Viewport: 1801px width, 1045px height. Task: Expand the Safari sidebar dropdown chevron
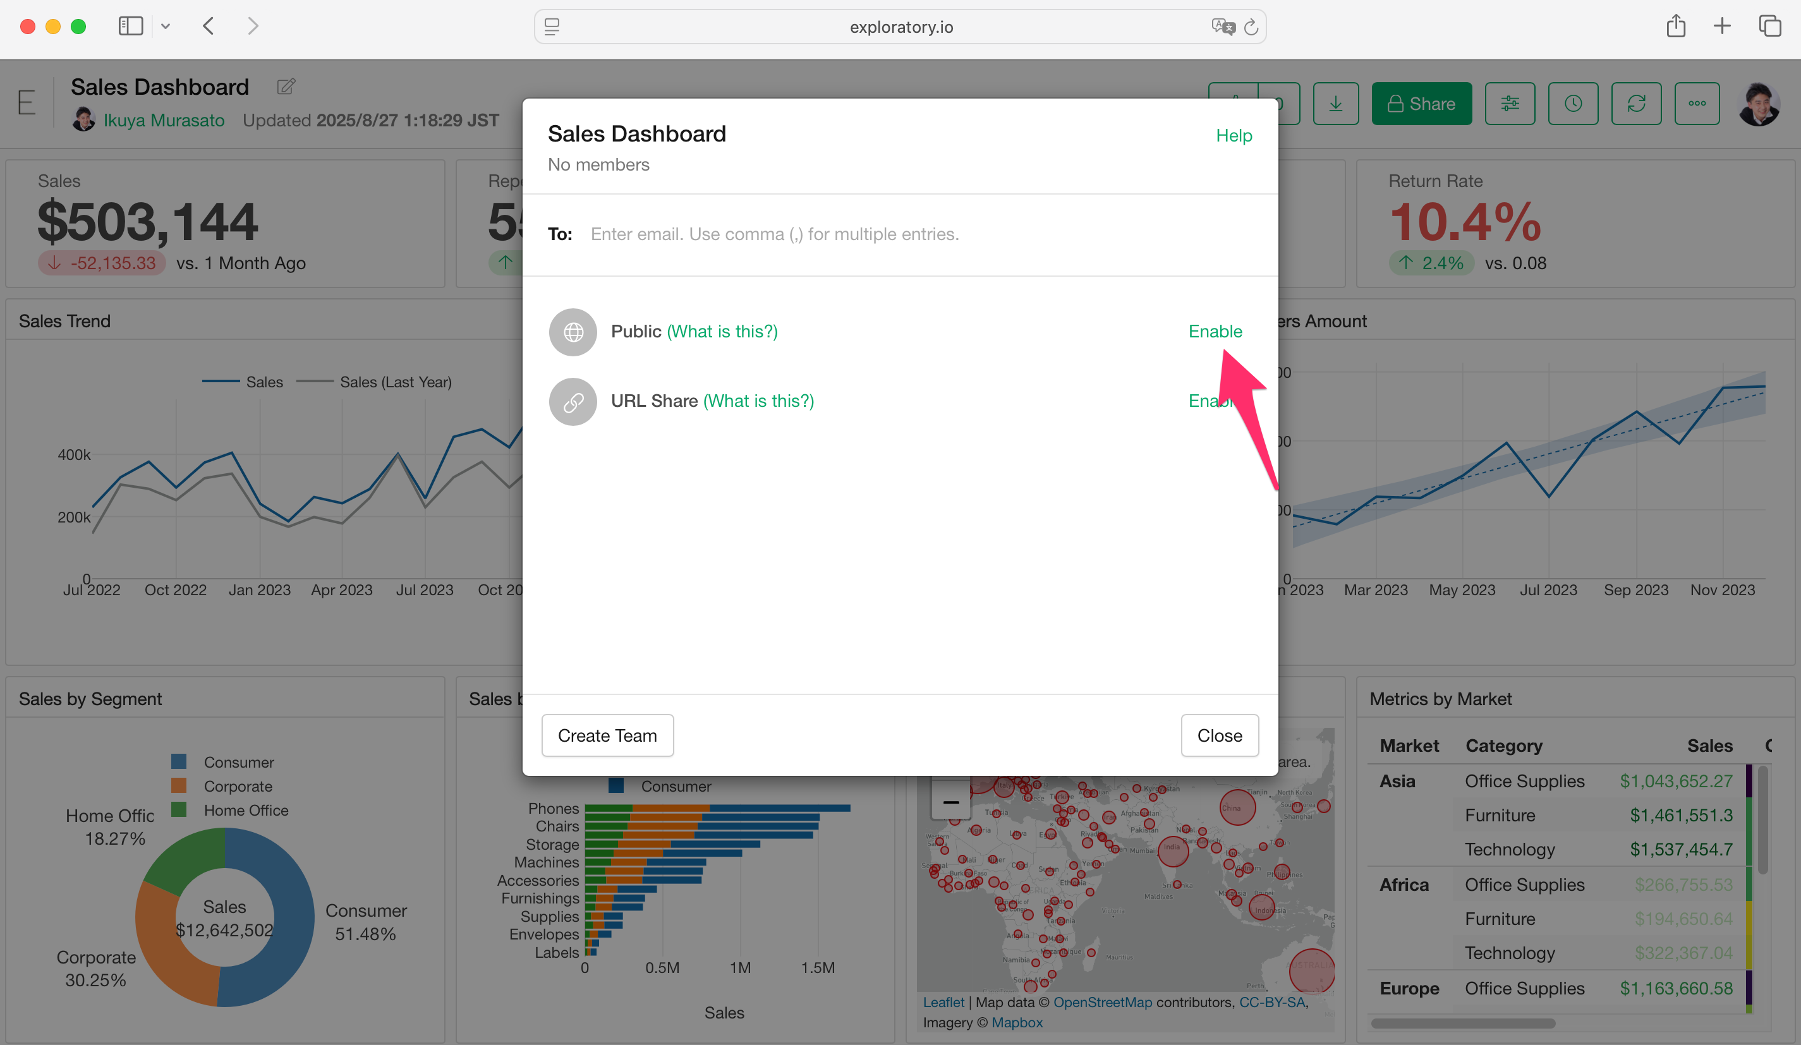pyautogui.click(x=165, y=27)
